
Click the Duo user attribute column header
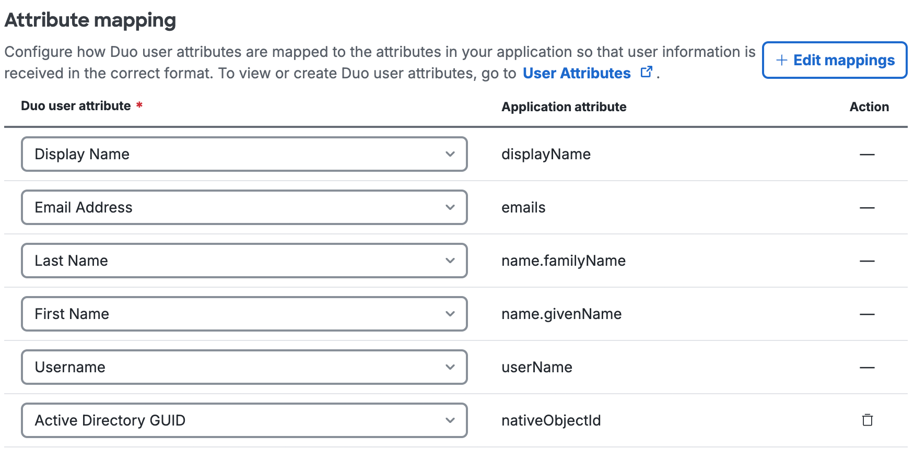(x=76, y=106)
